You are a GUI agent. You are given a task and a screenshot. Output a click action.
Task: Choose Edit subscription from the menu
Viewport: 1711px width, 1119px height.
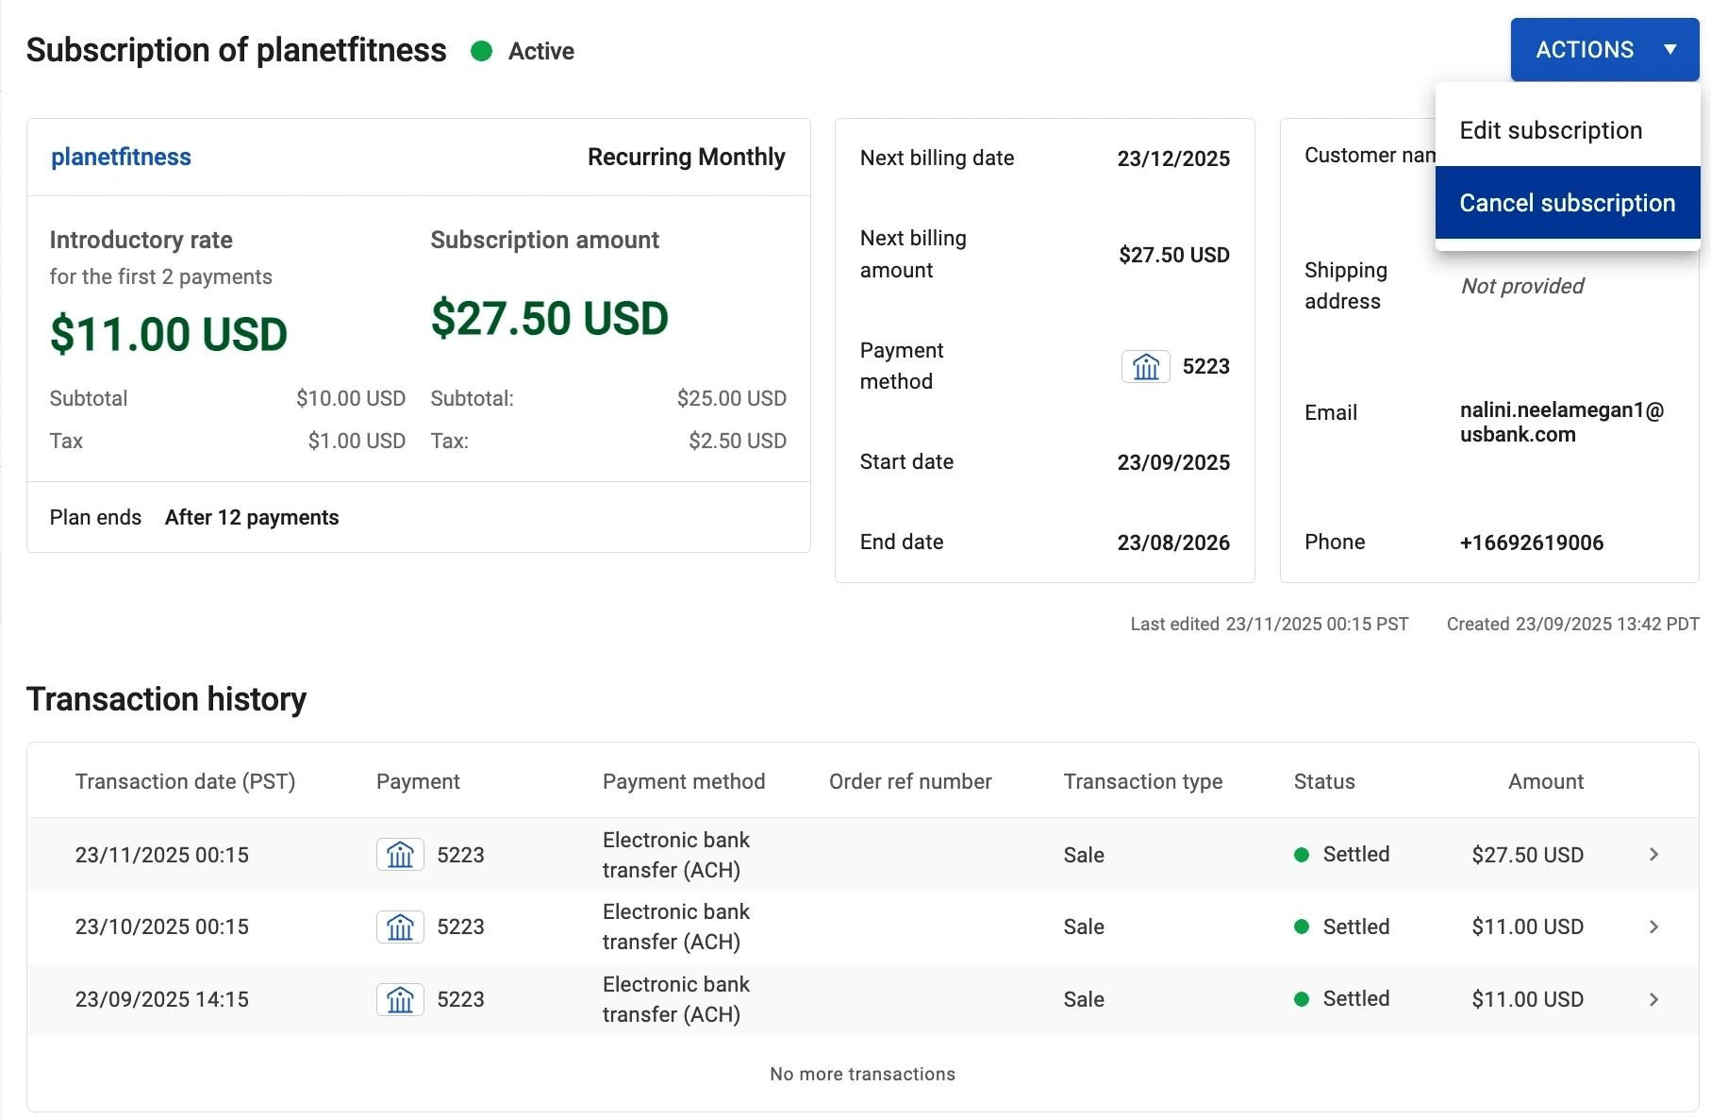coord(1551,130)
